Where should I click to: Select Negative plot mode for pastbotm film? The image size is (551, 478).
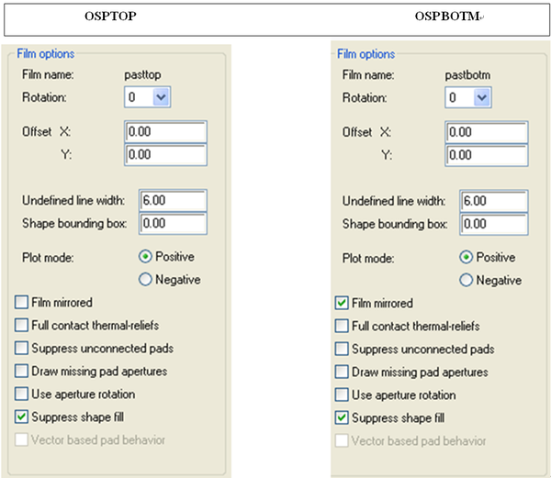coord(467,280)
